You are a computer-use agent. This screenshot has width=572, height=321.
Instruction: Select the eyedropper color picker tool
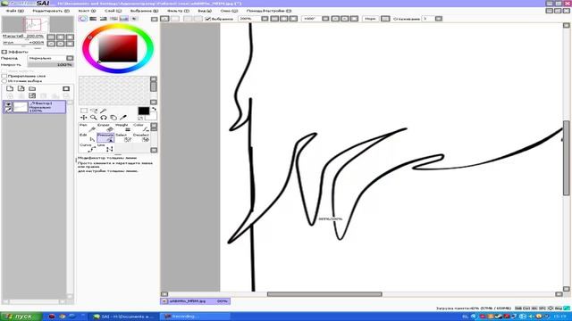click(123, 118)
